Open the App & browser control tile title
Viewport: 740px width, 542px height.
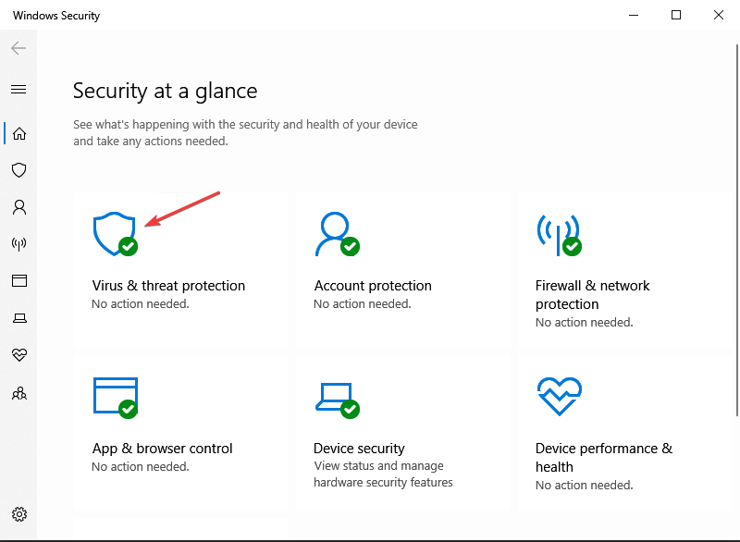[162, 449]
